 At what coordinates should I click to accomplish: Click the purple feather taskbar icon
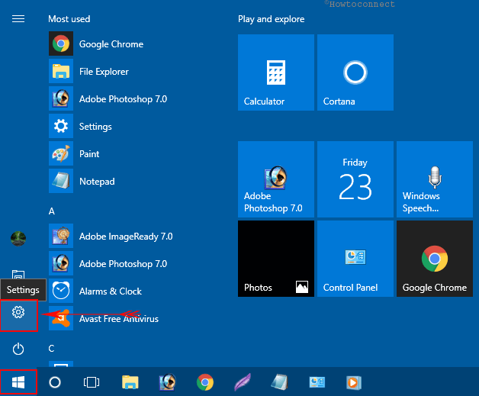(243, 382)
